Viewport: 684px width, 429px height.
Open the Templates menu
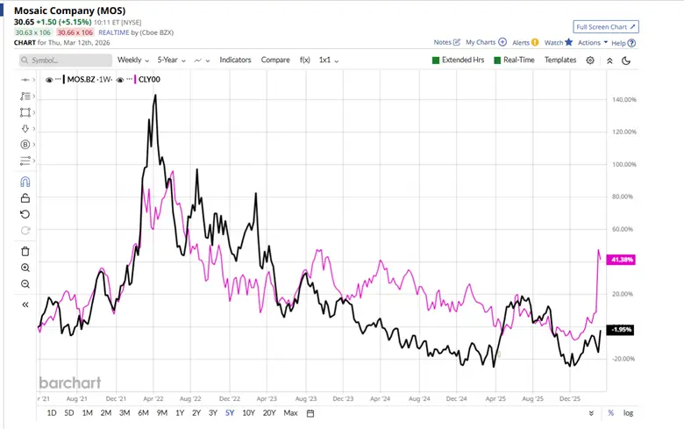(x=560, y=60)
